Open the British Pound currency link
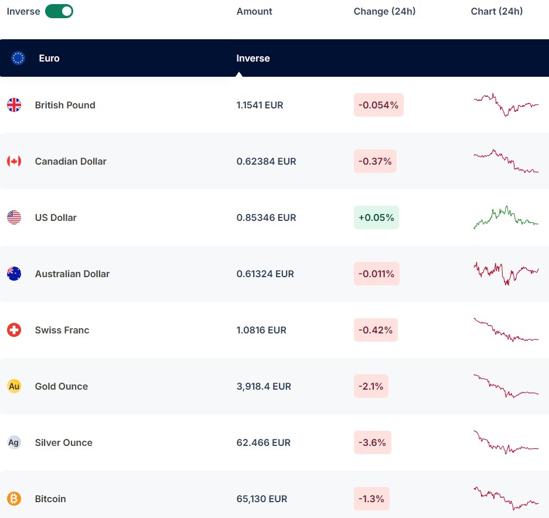This screenshot has height=518, width=549. [x=64, y=105]
